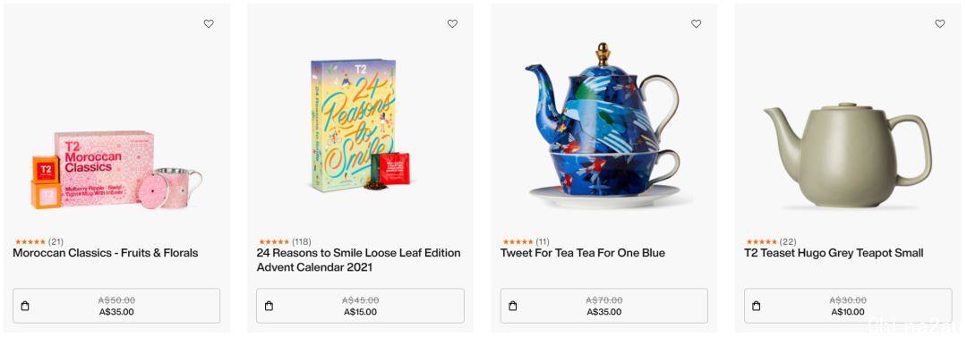The image size is (967, 337).
Task: View the Moroccan Classics gift box image
Action: click(116, 170)
